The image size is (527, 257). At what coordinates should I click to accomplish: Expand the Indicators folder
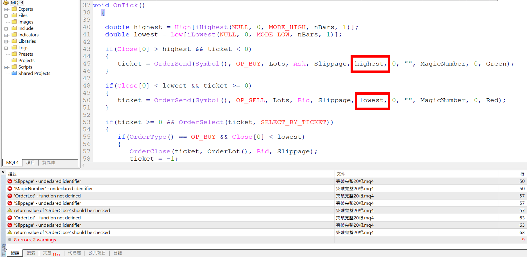pos(6,35)
